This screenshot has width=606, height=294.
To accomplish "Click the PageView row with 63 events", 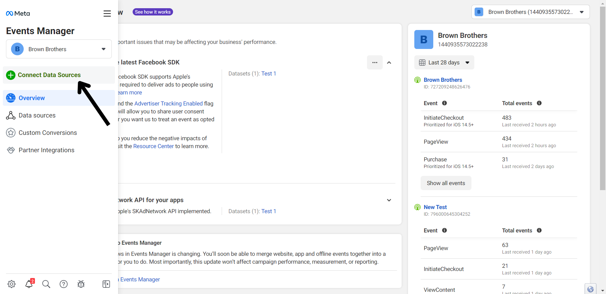I will click(499, 248).
